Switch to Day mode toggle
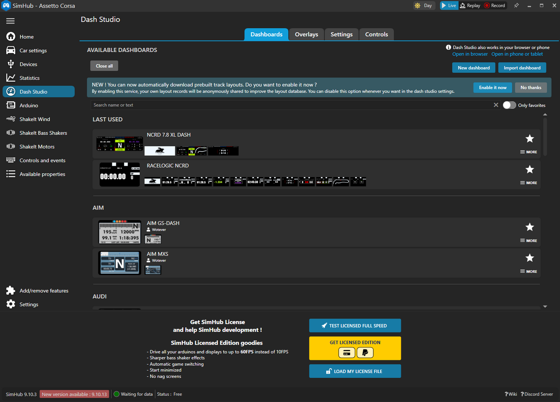 pyautogui.click(x=424, y=6)
